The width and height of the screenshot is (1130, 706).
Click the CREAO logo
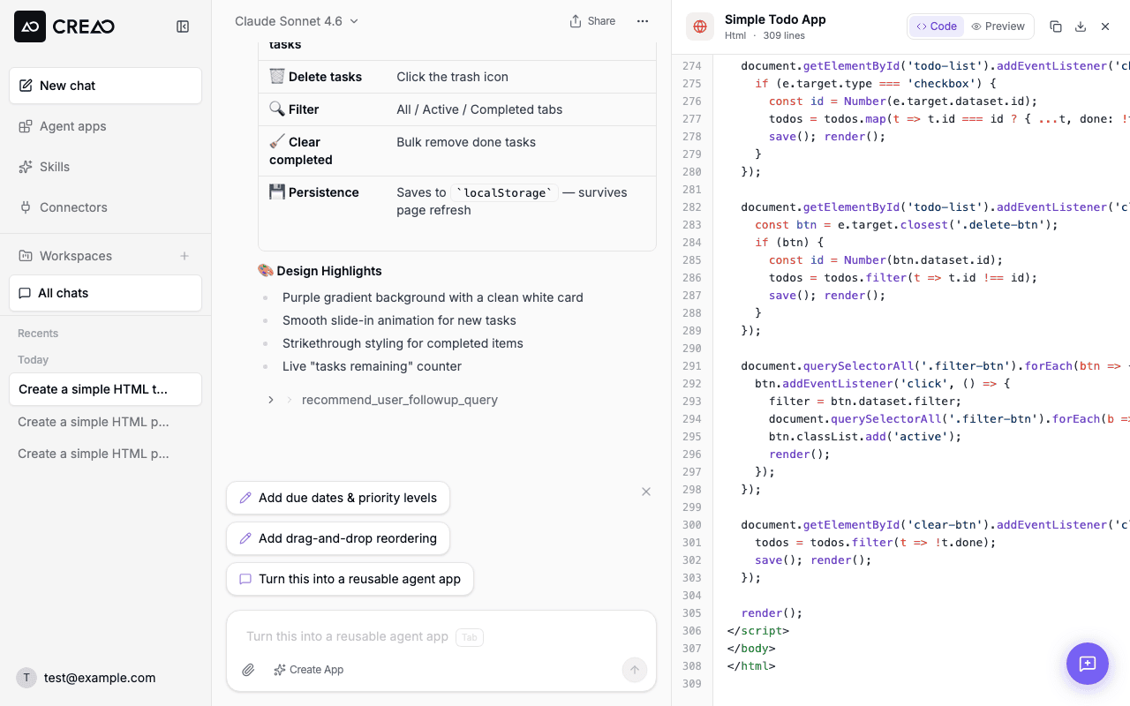pos(64,26)
